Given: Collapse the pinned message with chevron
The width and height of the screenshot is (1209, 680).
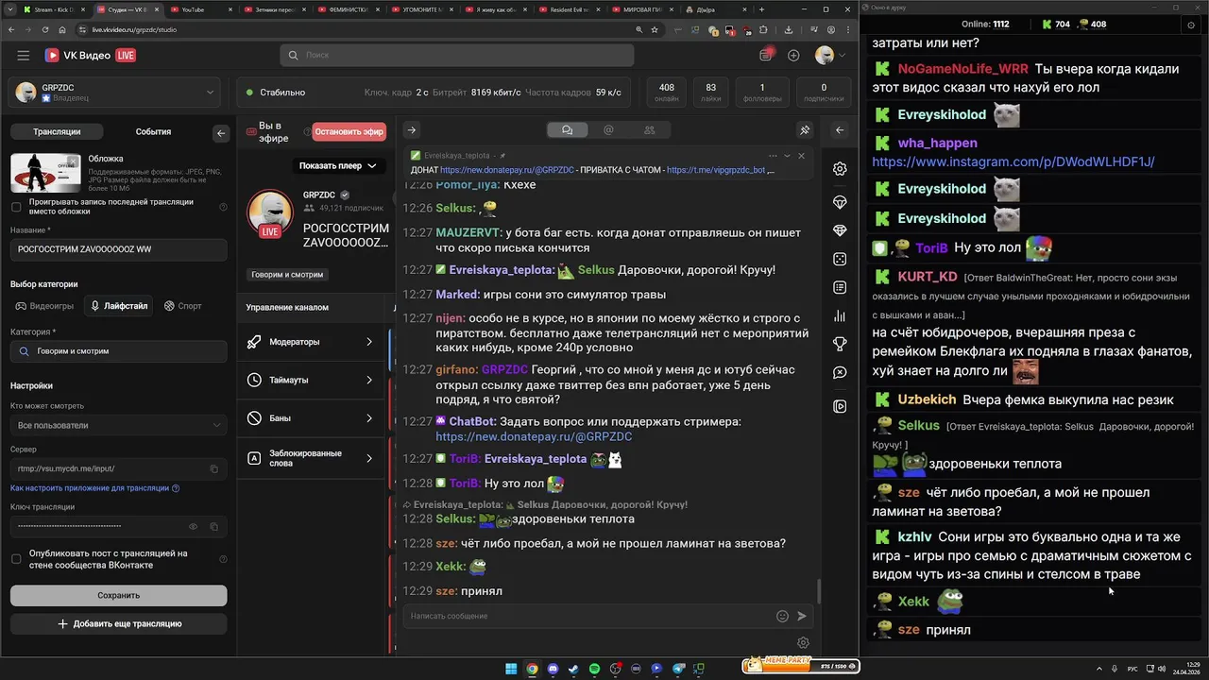Looking at the screenshot, I should (x=787, y=156).
